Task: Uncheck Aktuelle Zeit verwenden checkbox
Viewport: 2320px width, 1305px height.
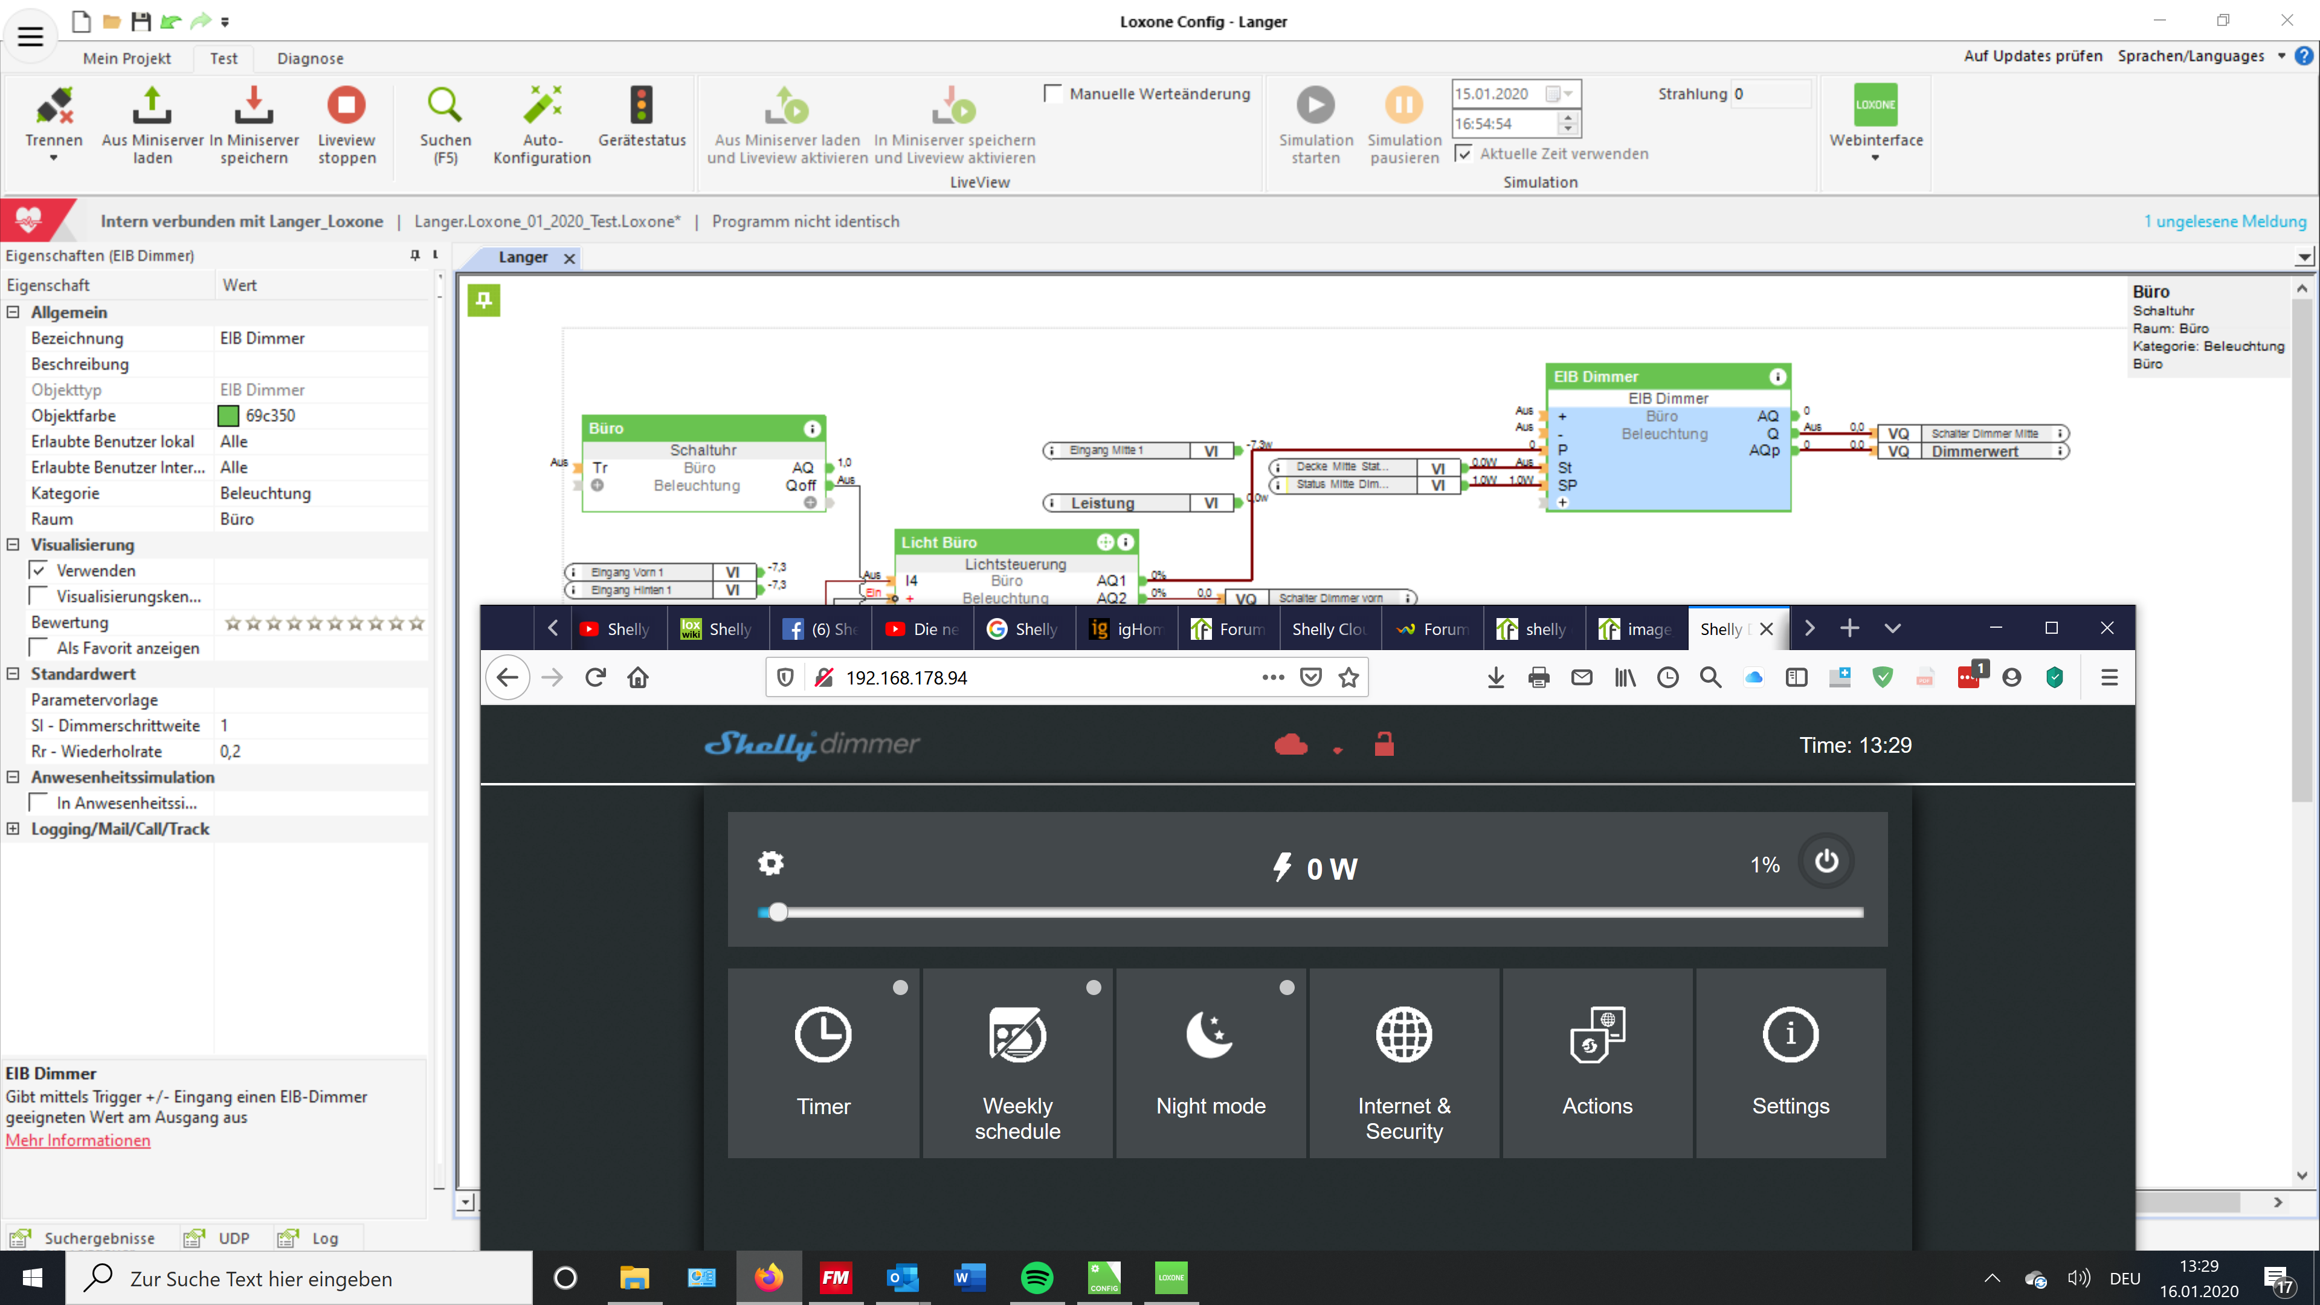Action: coord(1464,154)
